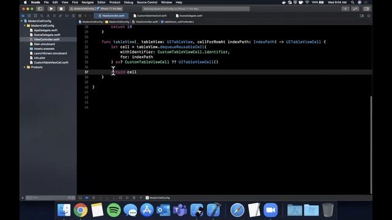Screen dimensions: 392x220
Task: Stop the running app with the Stop button
Action: 61,9
